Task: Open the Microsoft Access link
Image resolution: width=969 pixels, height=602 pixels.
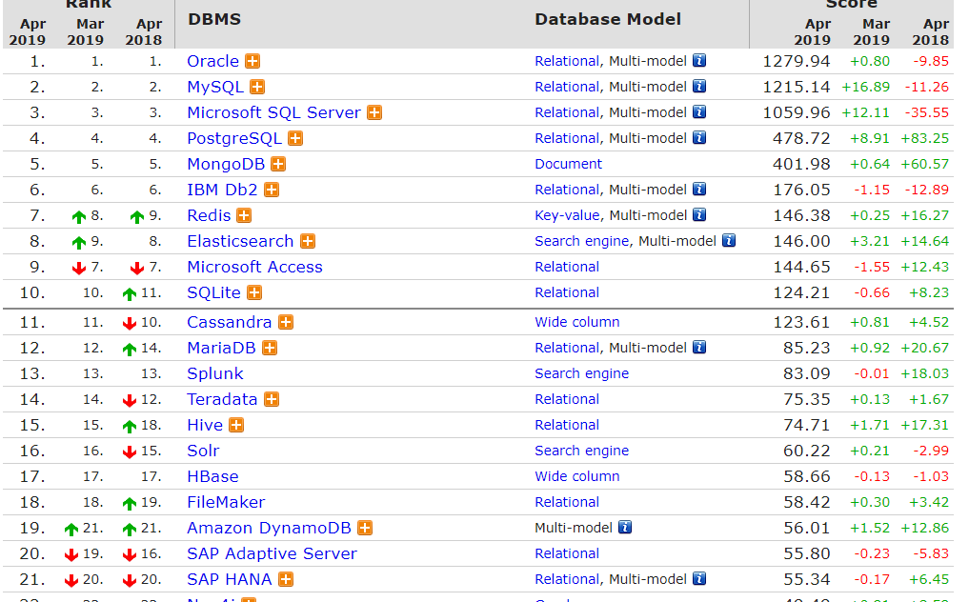Action: click(x=254, y=267)
